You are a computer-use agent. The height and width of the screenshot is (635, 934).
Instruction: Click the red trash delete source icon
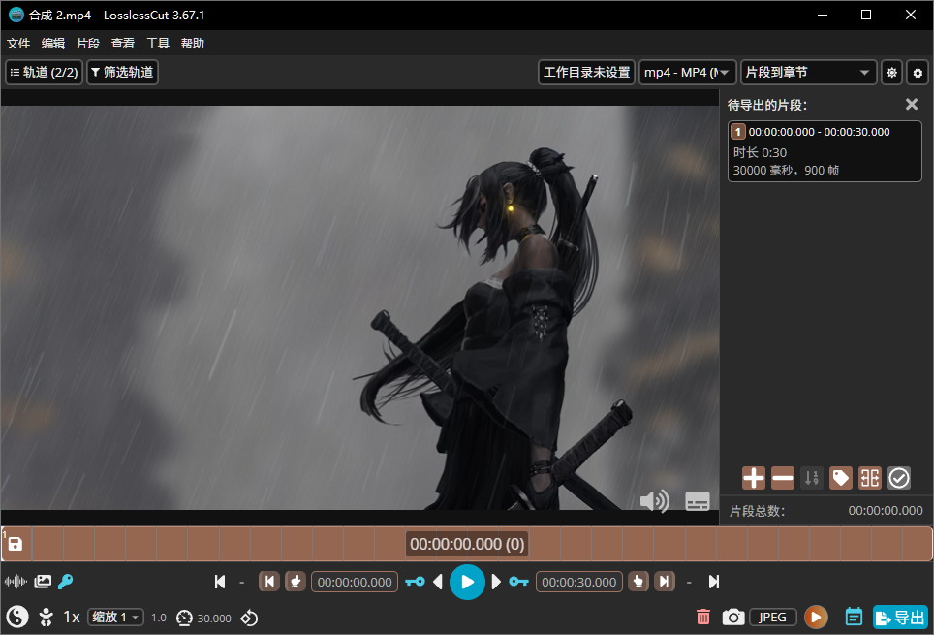tap(703, 618)
